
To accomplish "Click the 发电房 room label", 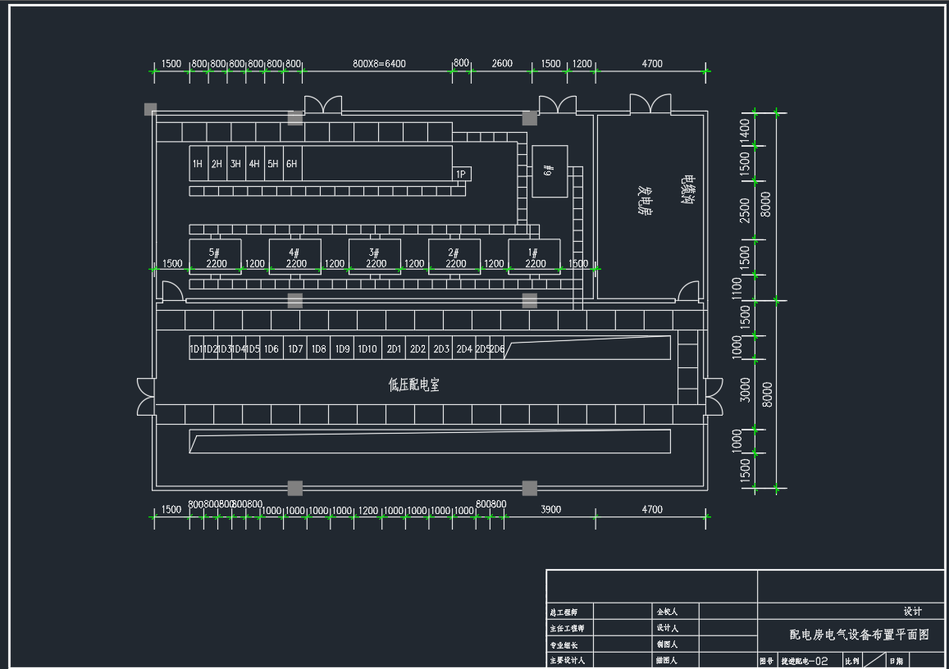I will [646, 201].
